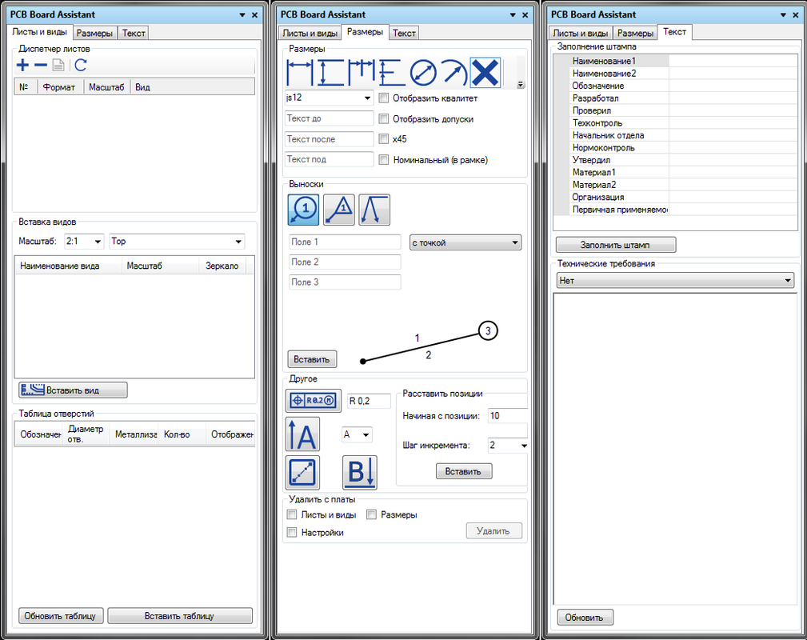Screen dimensions: 807x640
Task: Click the document page icon in sheet manager
Action: (x=58, y=65)
